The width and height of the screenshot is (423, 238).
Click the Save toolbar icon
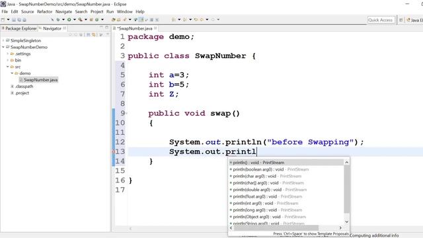coord(14,20)
